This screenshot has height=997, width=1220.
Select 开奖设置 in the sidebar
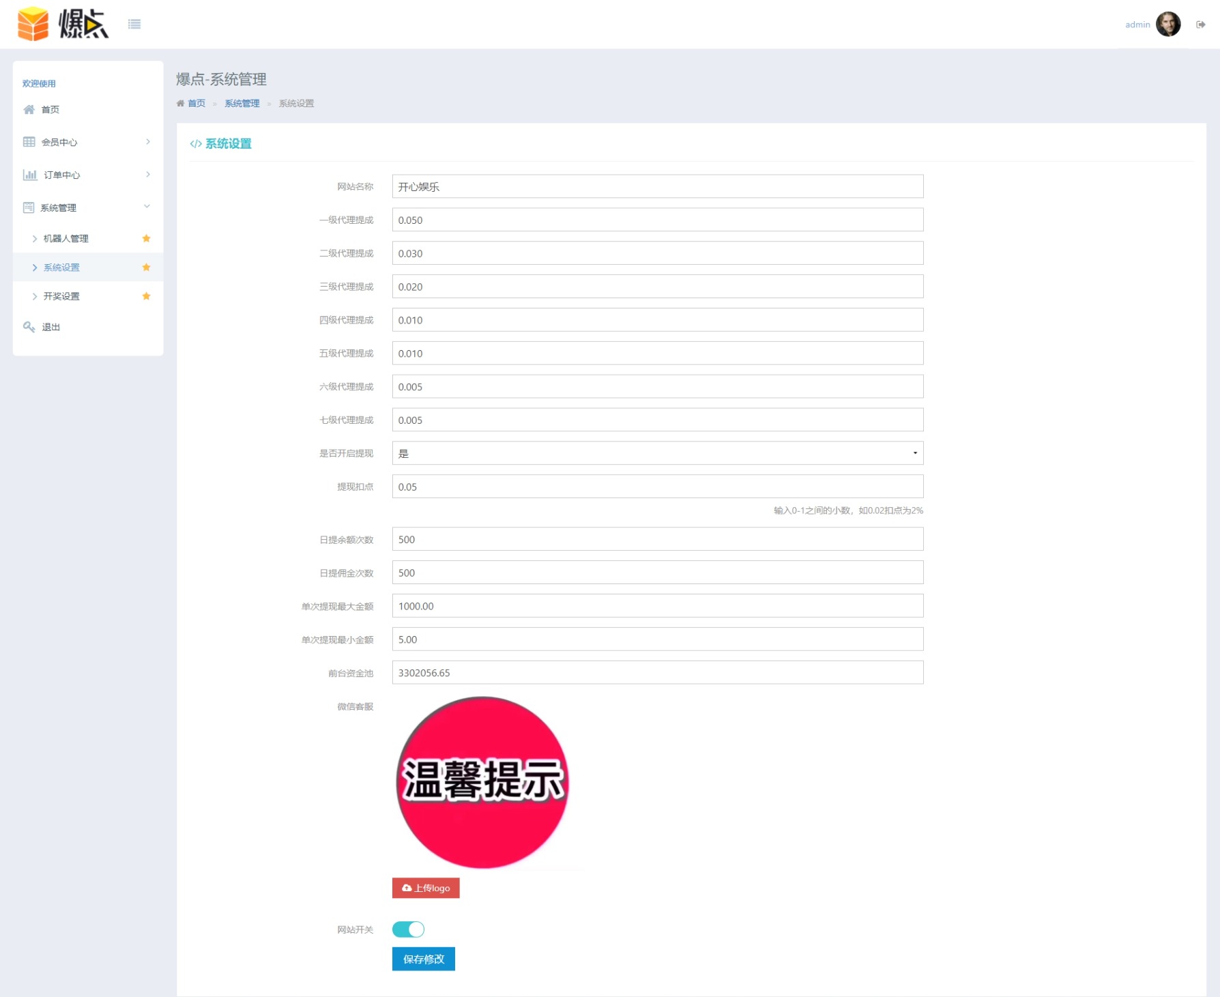(x=61, y=296)
